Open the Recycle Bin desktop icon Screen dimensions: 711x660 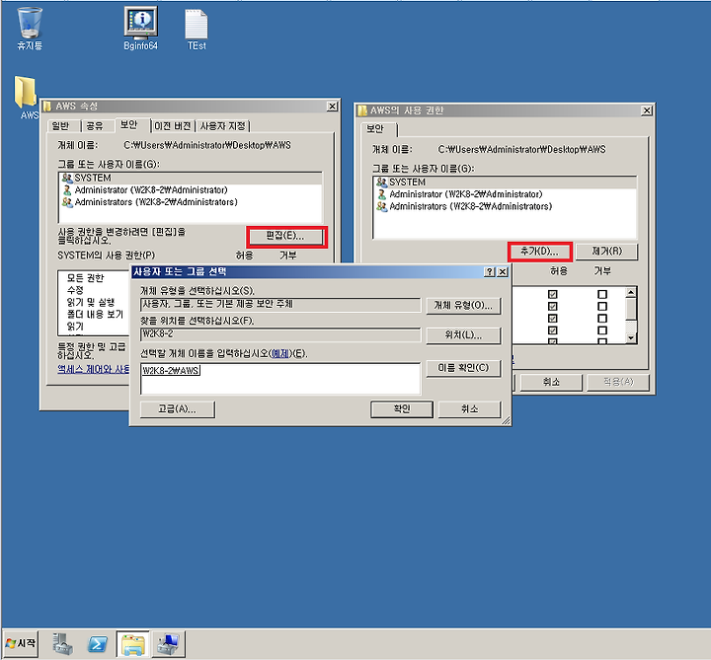30,28
